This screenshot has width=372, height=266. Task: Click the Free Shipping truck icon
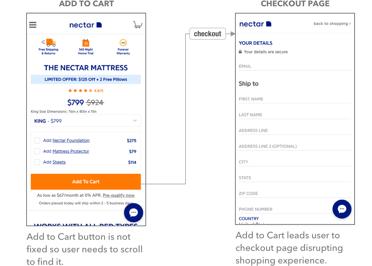[x=49, y=43]
